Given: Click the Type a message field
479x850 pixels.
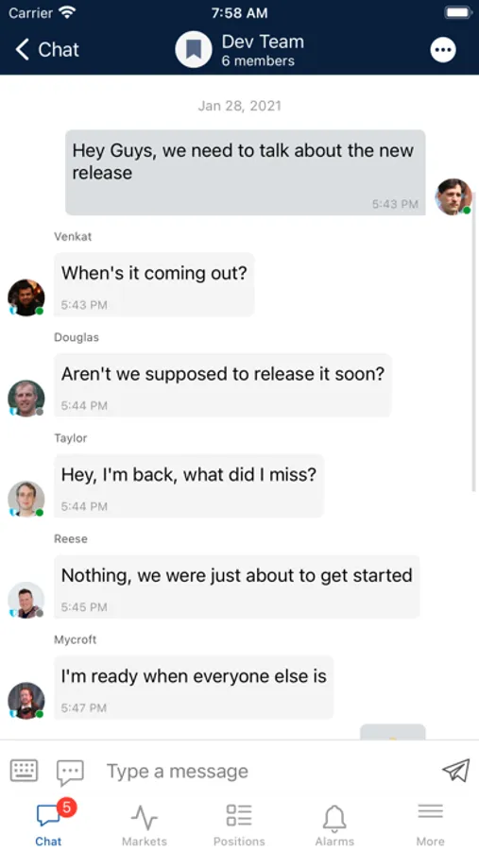Looking at the screenshot, I should 265,771.
